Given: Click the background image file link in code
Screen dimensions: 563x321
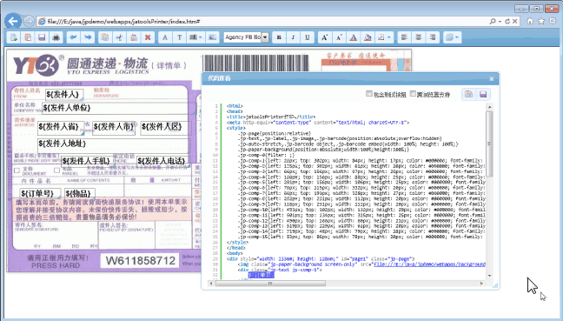Looking at the screenshot, I should [x=429, y=264].
